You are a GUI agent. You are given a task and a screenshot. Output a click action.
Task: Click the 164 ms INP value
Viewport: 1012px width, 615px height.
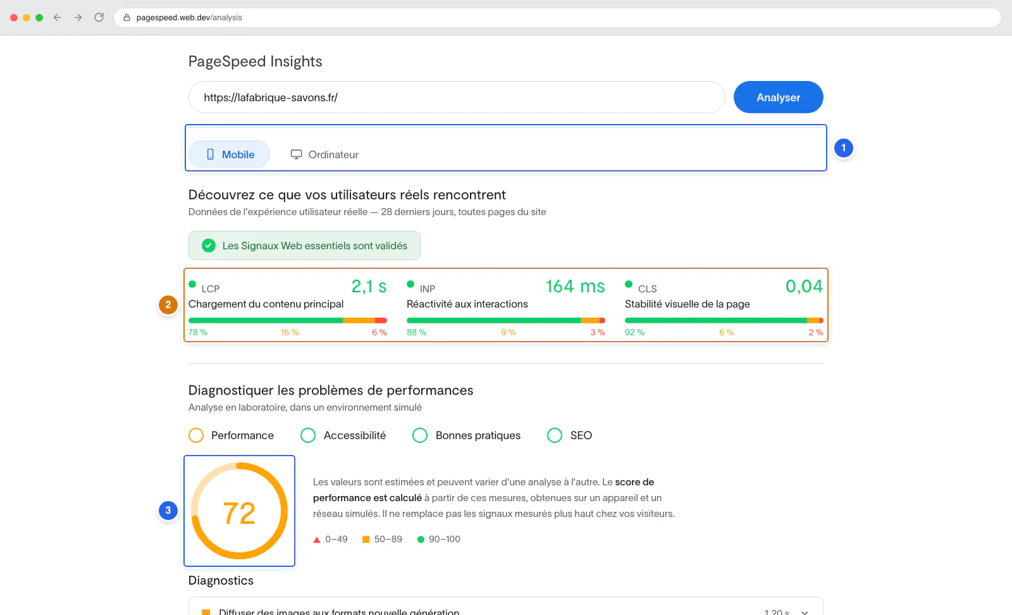point(576,287)
